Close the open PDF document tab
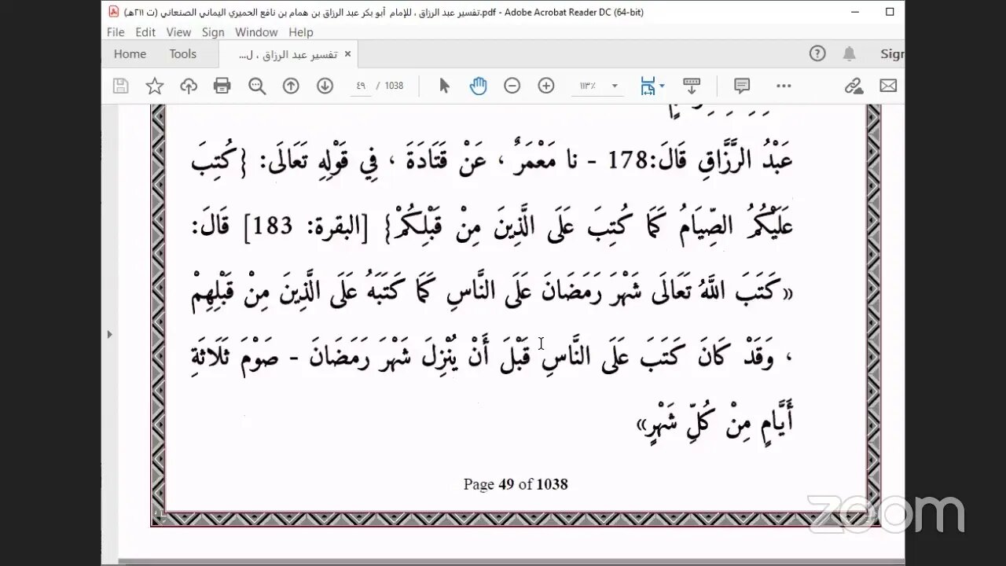Screen dimensions: 1006x566 [347, 54]
